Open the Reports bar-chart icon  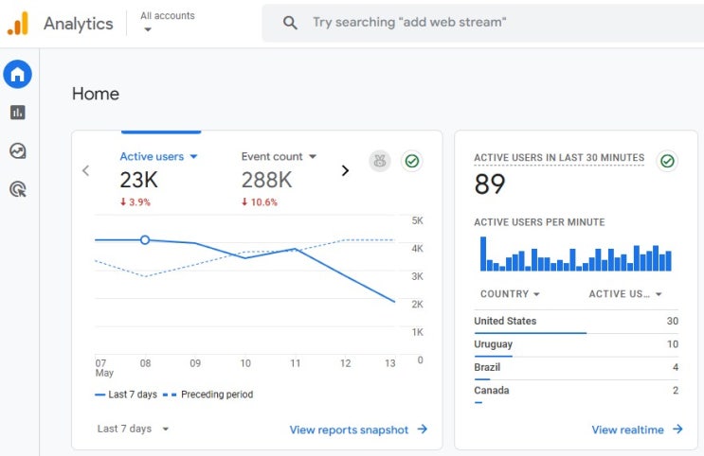(x=17, y=112)
